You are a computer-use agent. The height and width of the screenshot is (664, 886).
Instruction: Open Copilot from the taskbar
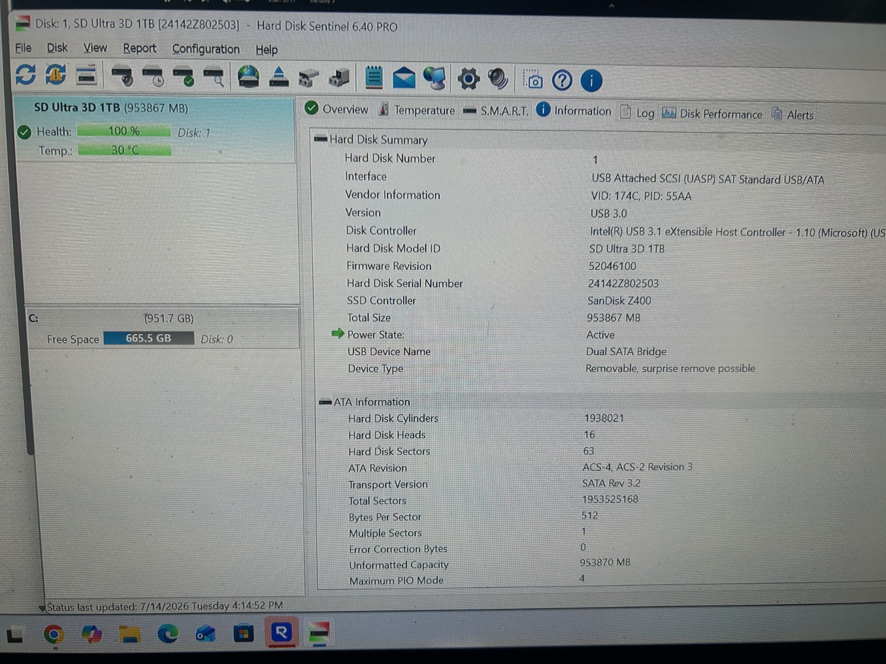pyautogui.click(x=91, y=634)
